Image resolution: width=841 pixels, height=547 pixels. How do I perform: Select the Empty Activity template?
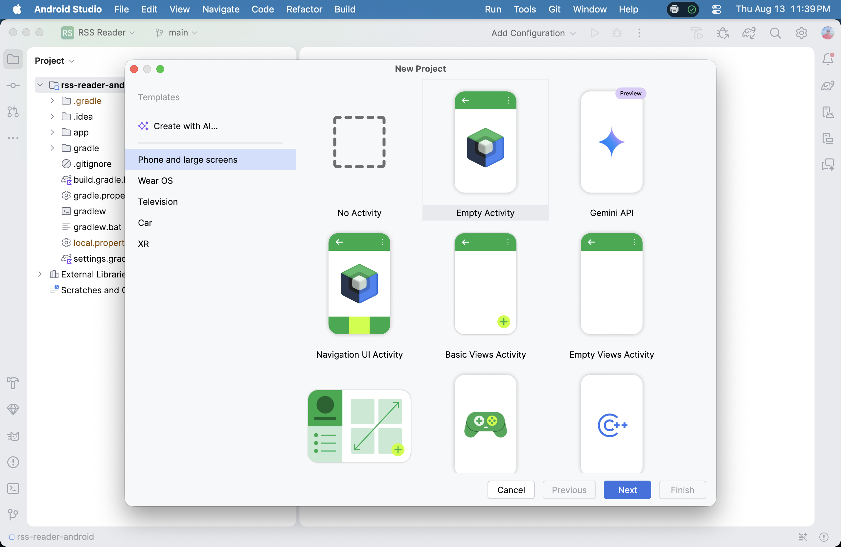(x=486, y=150)
